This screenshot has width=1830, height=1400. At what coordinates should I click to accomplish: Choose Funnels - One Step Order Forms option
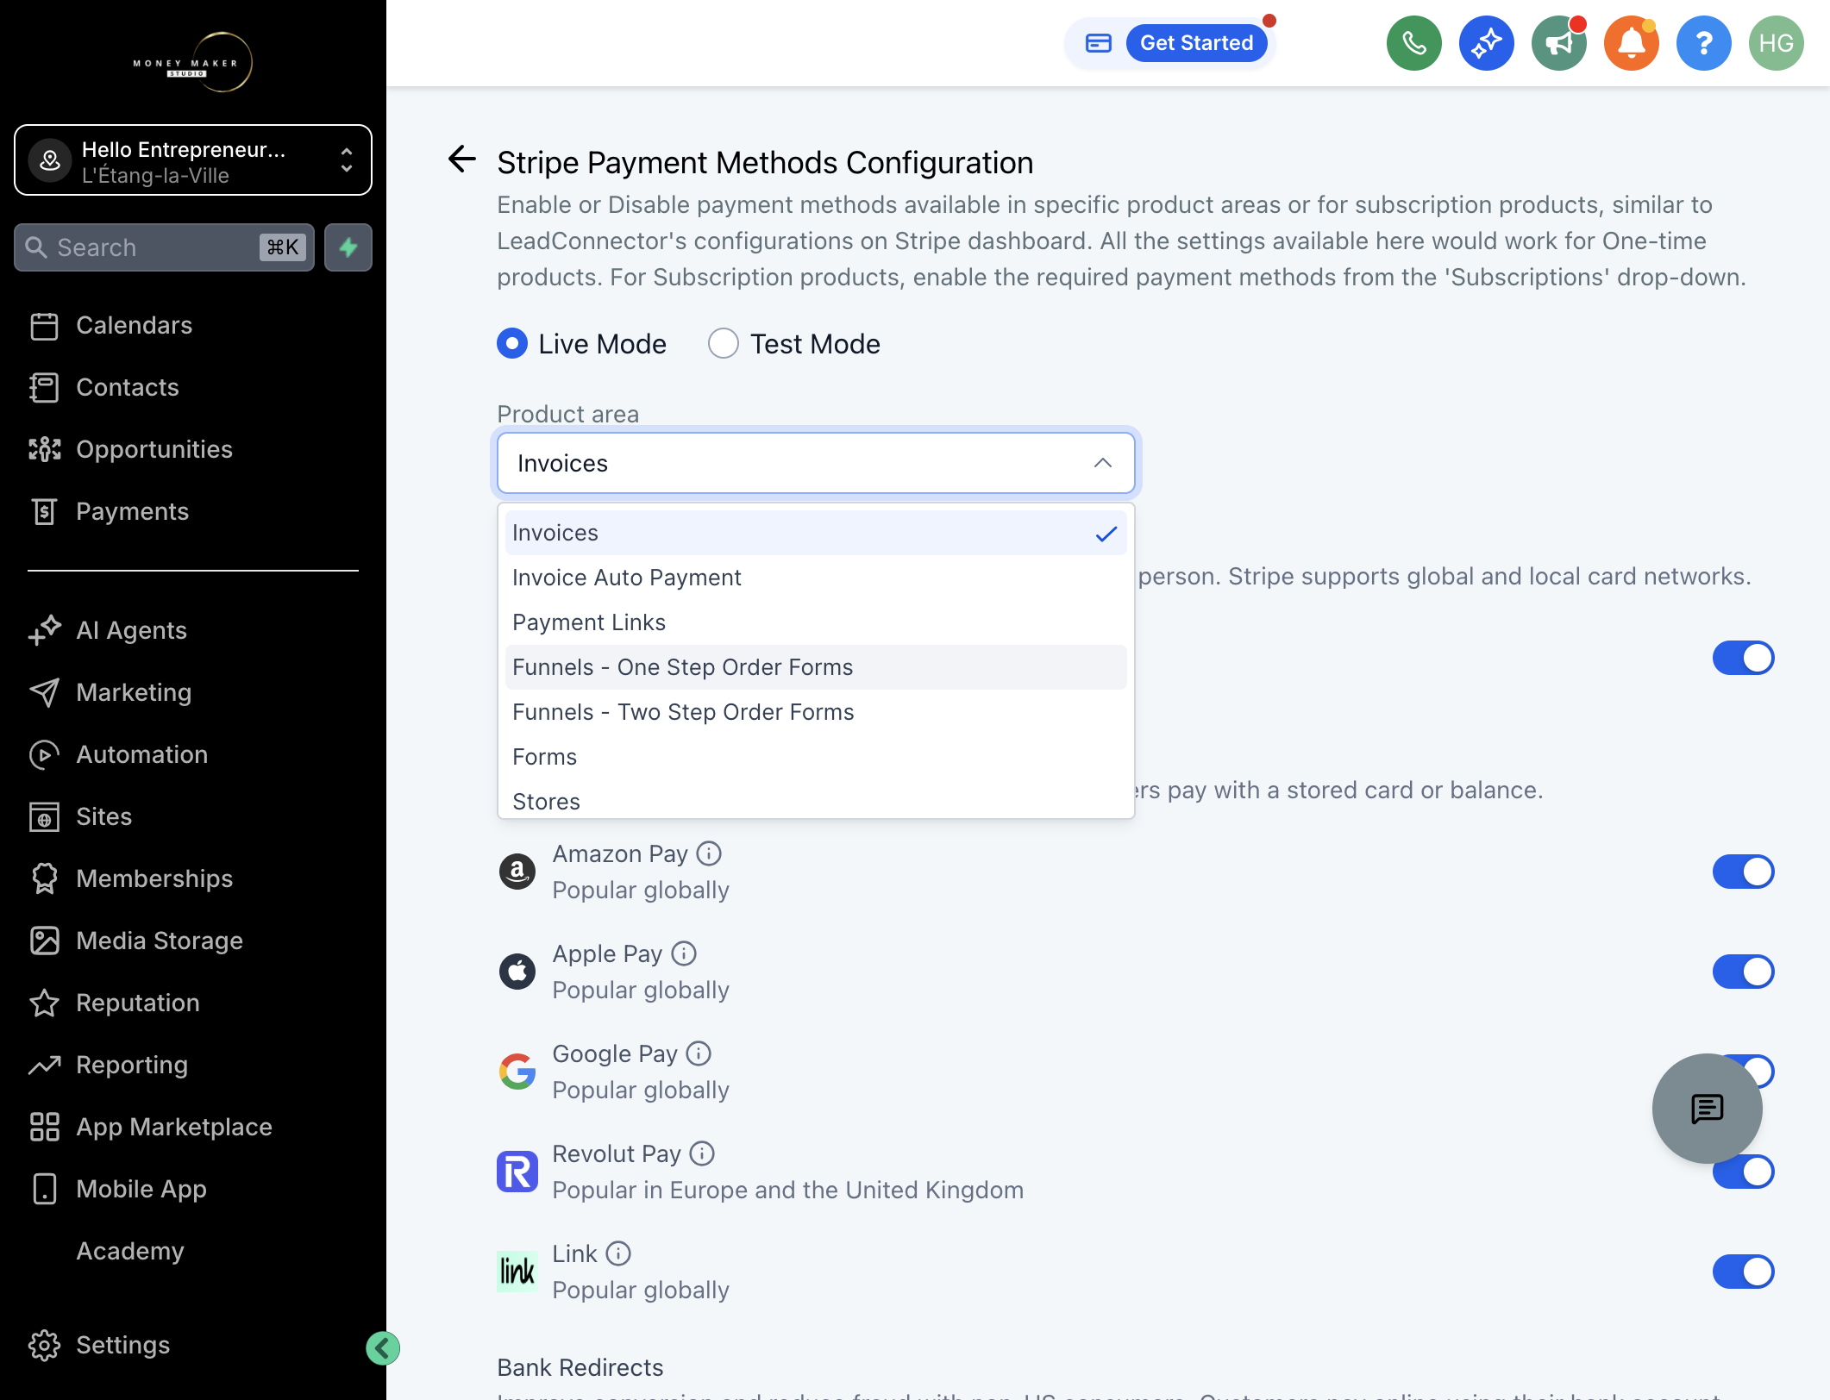(x=816, y=667)
